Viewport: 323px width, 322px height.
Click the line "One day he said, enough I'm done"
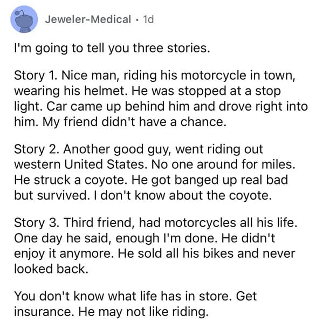[145, 238]
